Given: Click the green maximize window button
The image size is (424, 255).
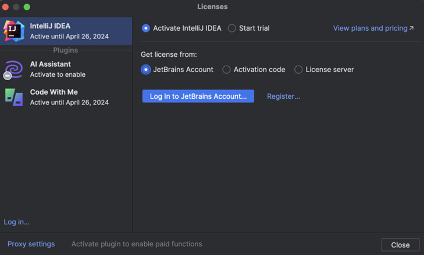Looking at the screenshot, I should pyautogui.click(x=27, y=7).
